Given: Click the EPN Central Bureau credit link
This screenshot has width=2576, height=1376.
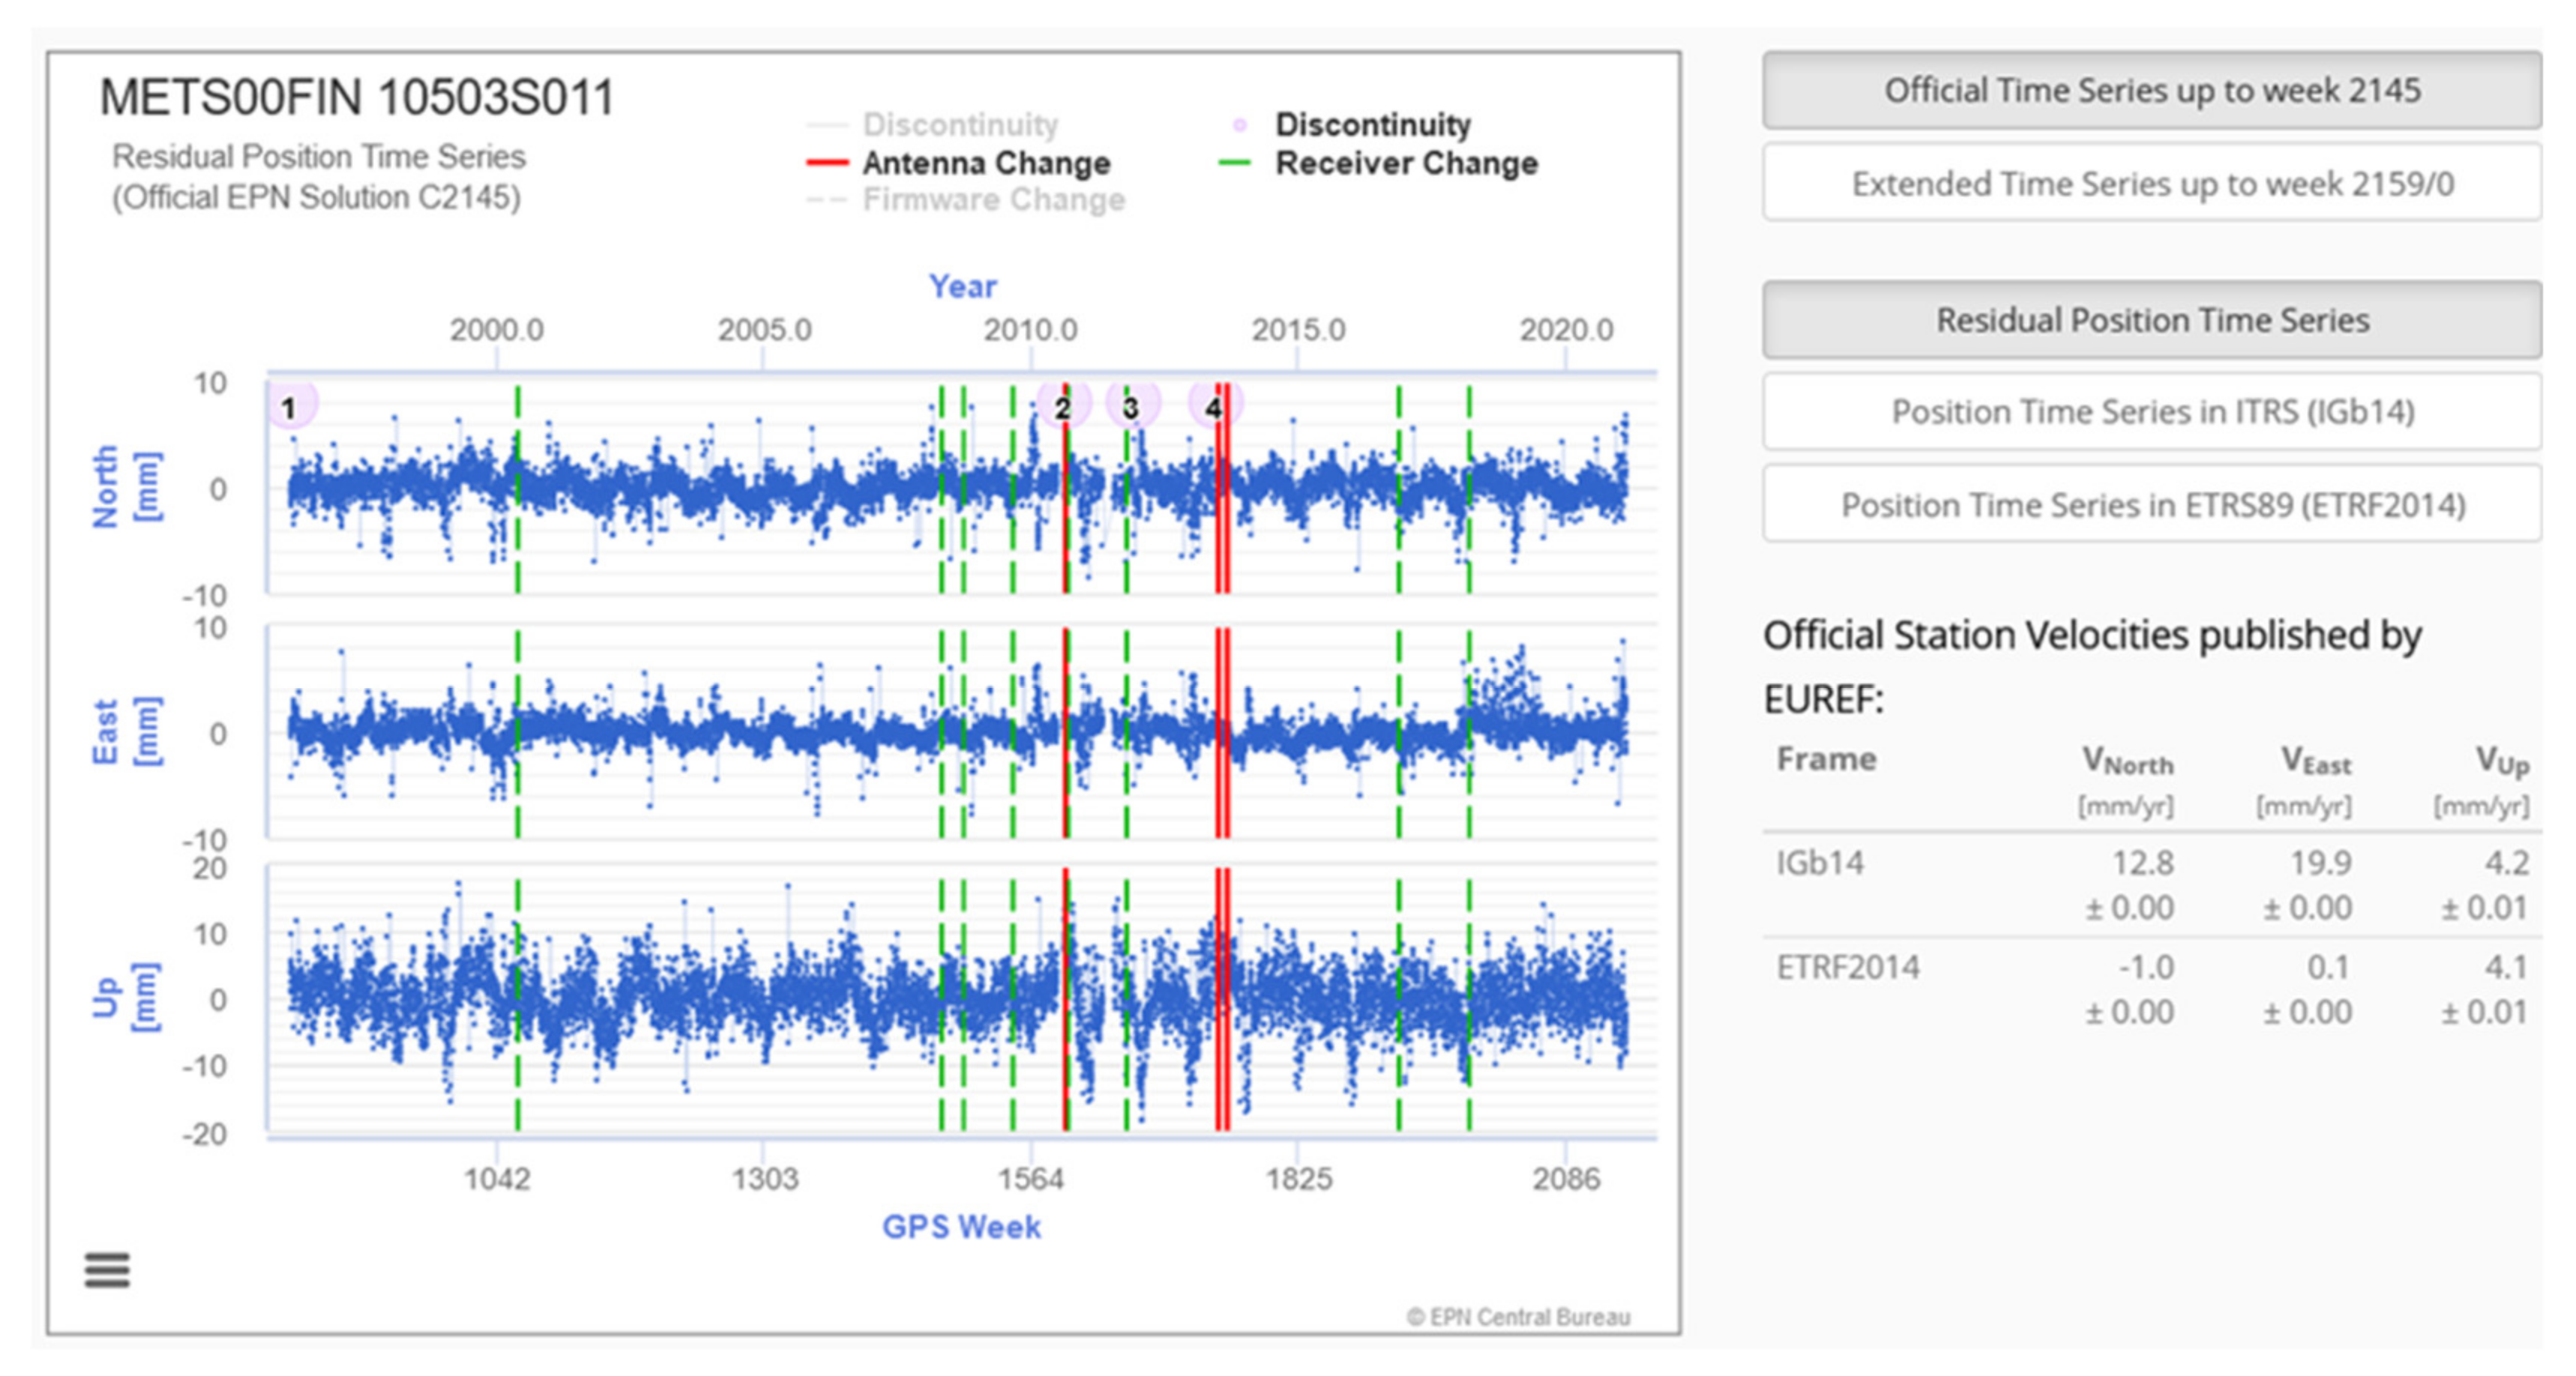Looking at the screenshot, I should 1518,1317.
